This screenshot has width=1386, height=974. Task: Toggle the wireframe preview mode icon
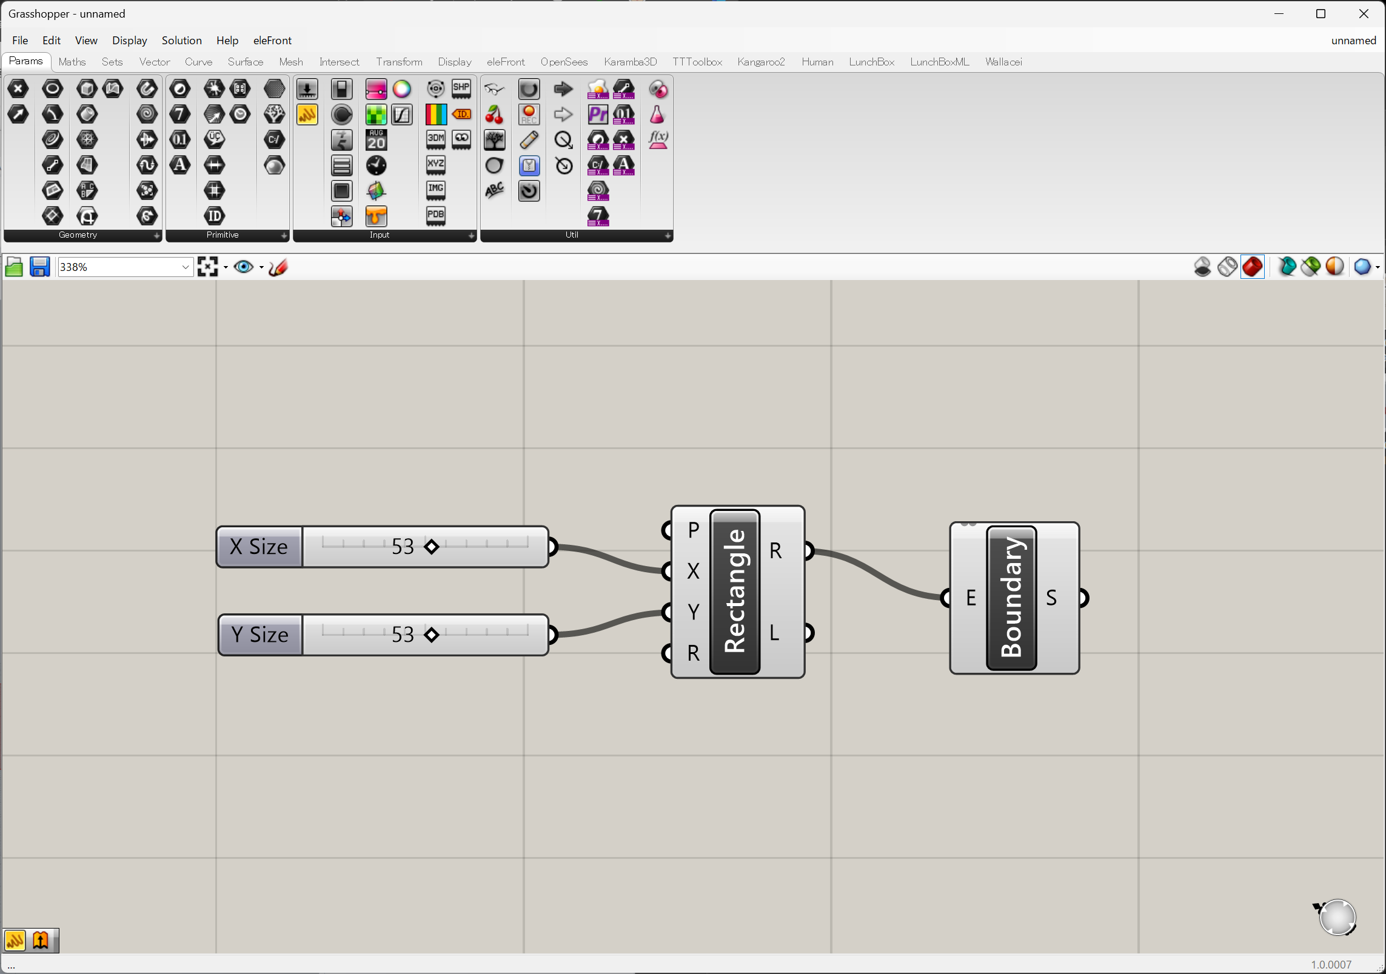1227,267
